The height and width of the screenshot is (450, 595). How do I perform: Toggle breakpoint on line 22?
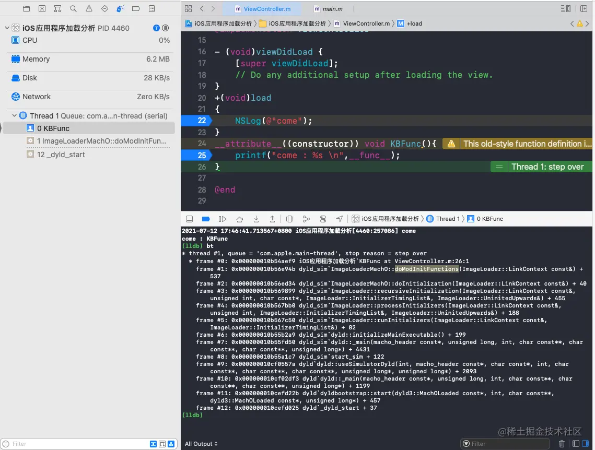point(196,121)
